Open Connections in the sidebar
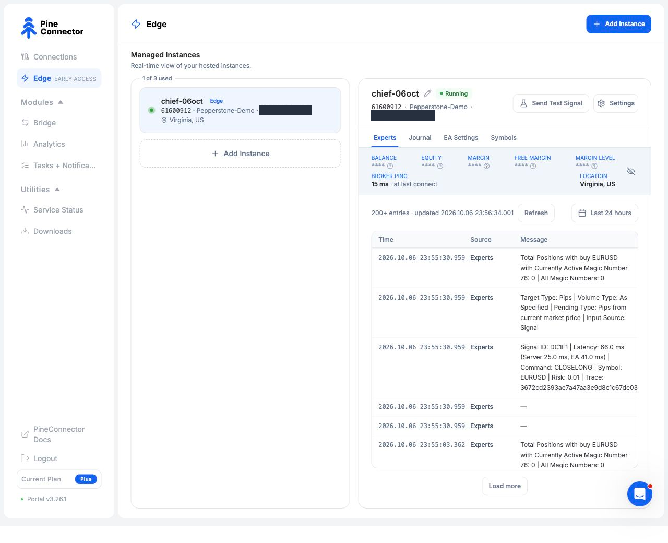This screenshot has height=543, width=668. [x=59, y=57]
